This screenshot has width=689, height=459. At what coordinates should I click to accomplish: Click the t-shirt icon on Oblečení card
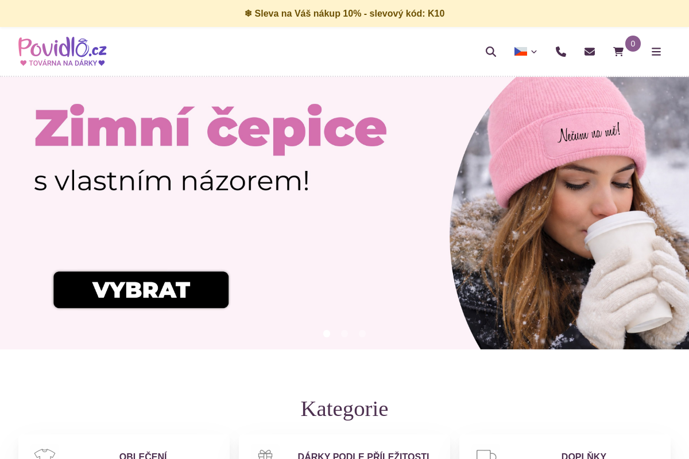pyautogui.click(x=45, y=455)
